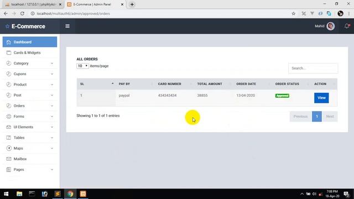Expand the Orders menu chevron

(x=52, y=106)
